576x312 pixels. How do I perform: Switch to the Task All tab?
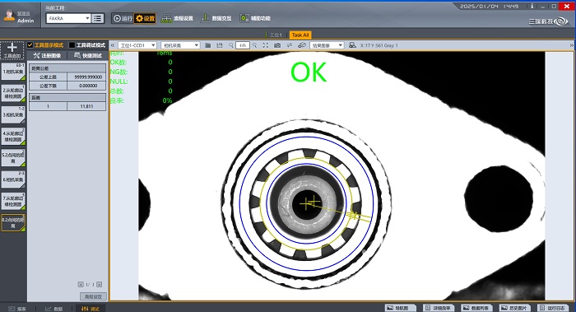300,35
